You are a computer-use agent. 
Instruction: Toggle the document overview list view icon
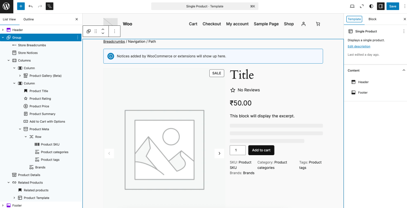pos(49,6)
